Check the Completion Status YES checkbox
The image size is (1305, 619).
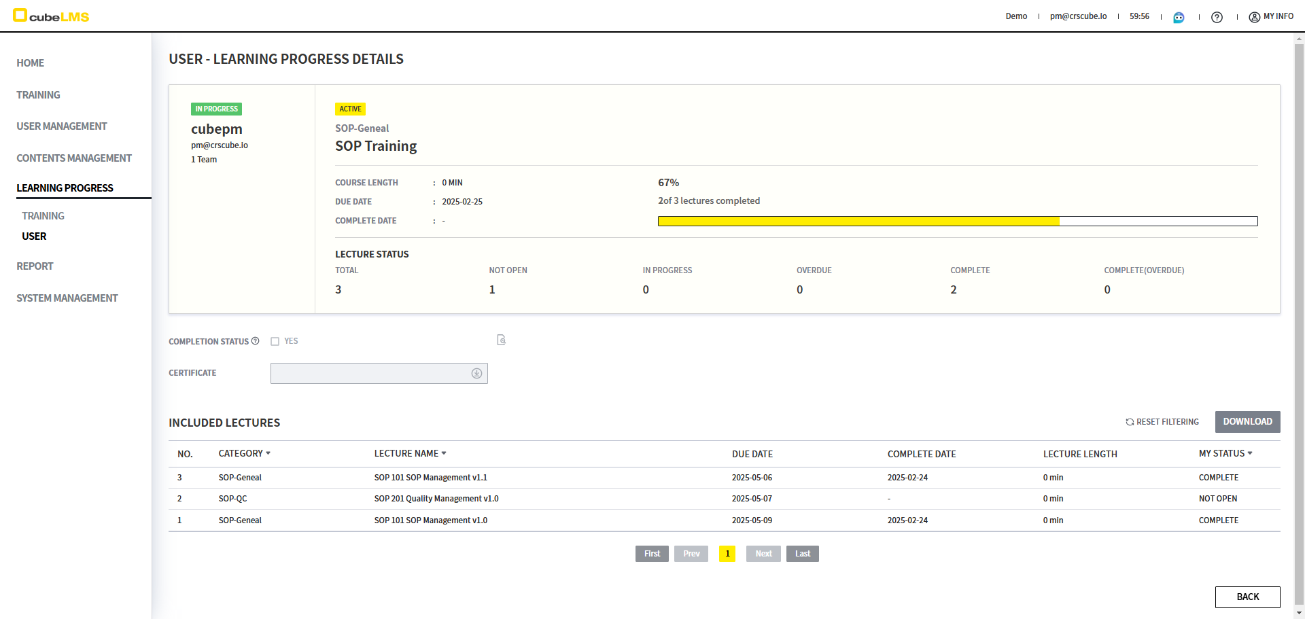275,342
